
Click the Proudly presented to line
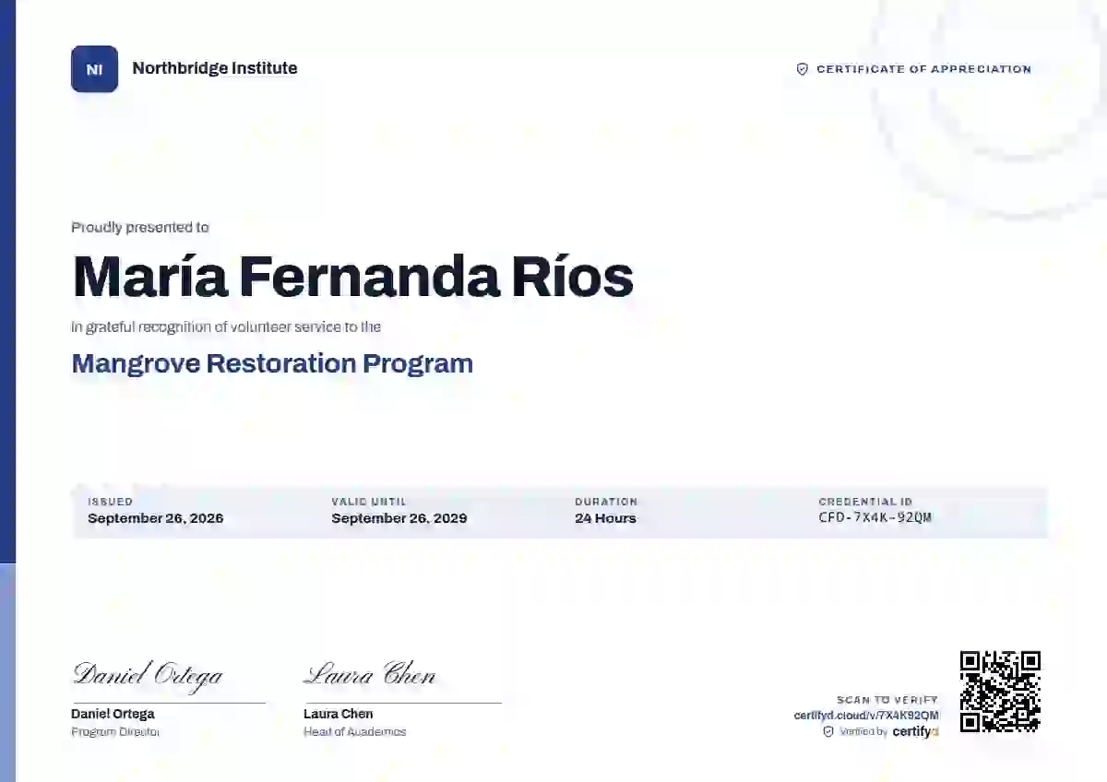click(140, 228)
